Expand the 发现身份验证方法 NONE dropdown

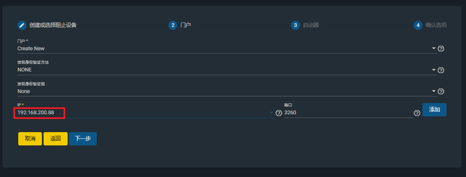434,70
